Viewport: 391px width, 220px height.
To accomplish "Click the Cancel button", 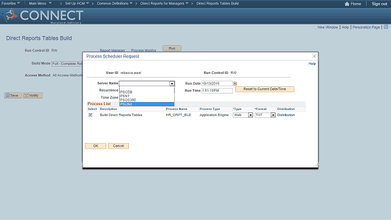I will 119,146.
